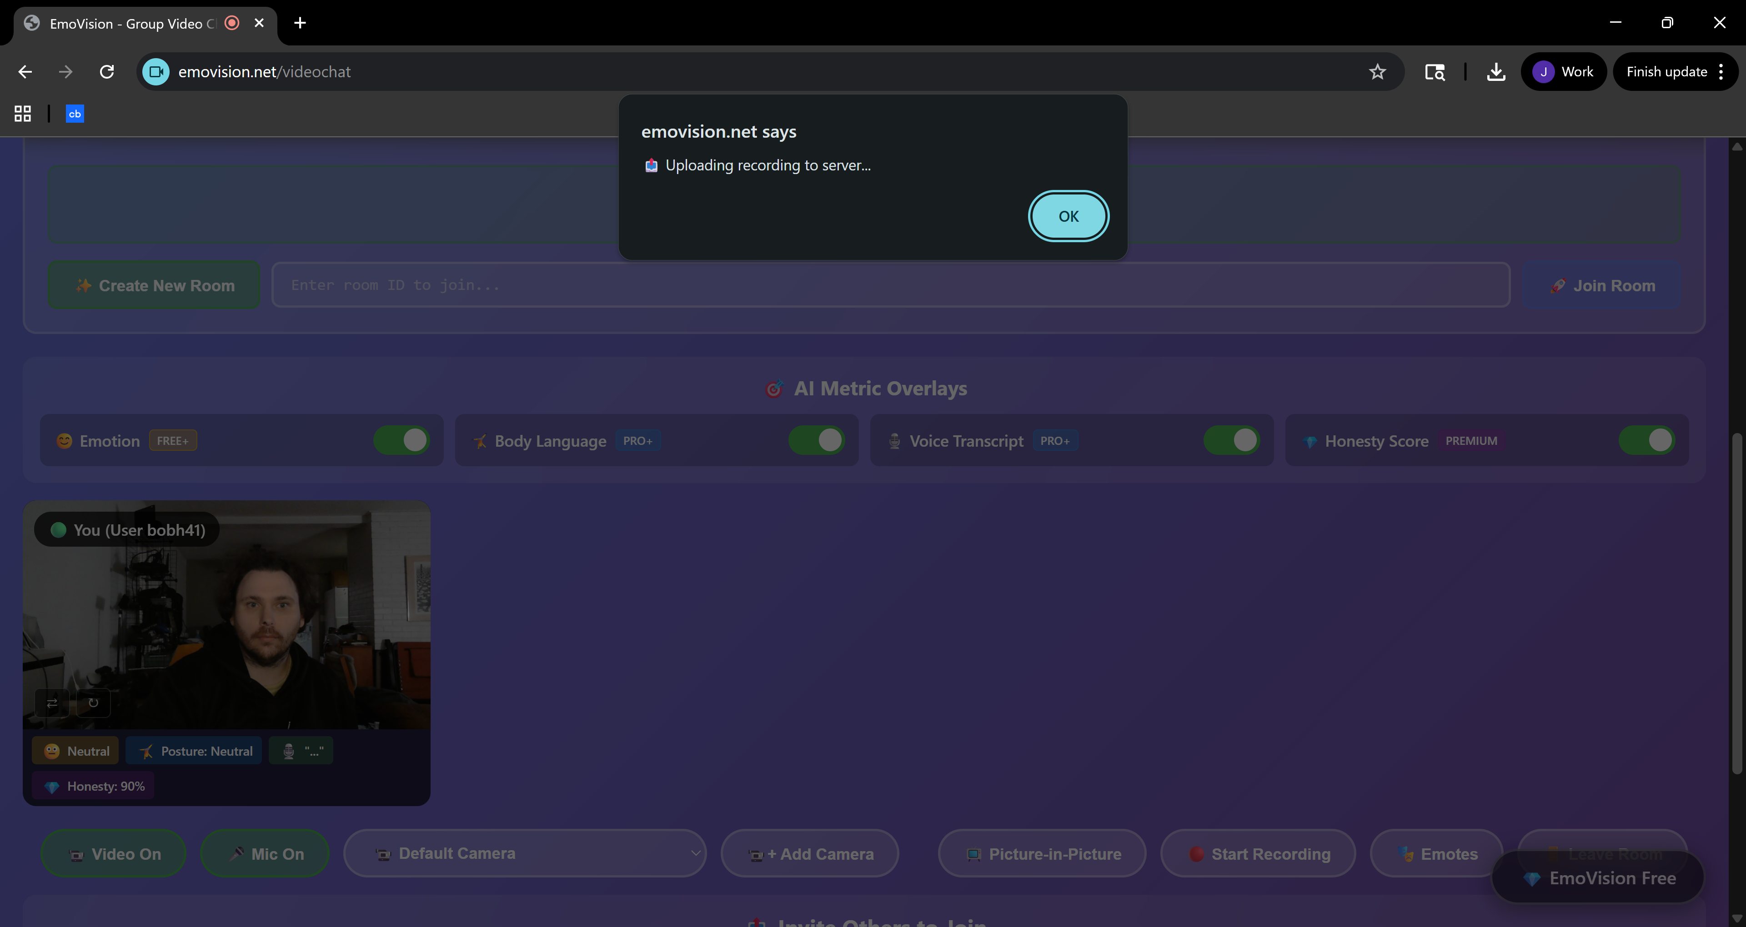Select the camera flip icon on your video tile
Screen dimensions: 1746x927
[x=51, y=703]
